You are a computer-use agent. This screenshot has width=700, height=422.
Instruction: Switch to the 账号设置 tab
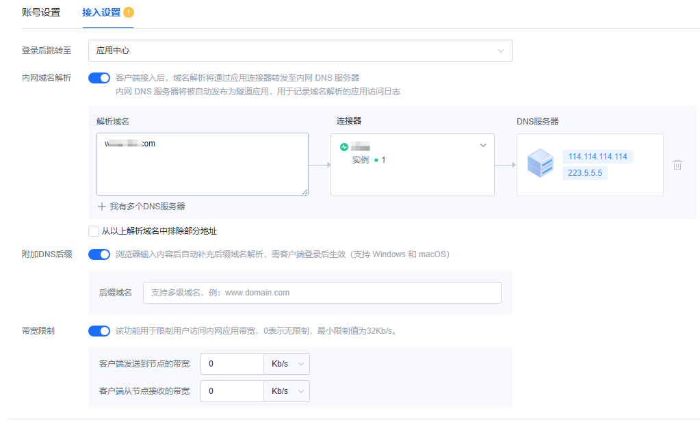(x=41, y=12)
